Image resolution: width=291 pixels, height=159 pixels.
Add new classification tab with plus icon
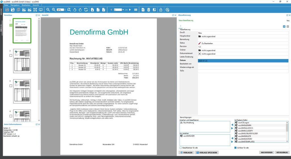(284, 26)
